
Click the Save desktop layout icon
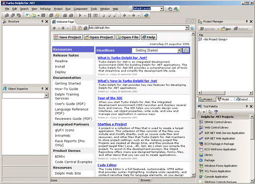(x=170, y=9)
